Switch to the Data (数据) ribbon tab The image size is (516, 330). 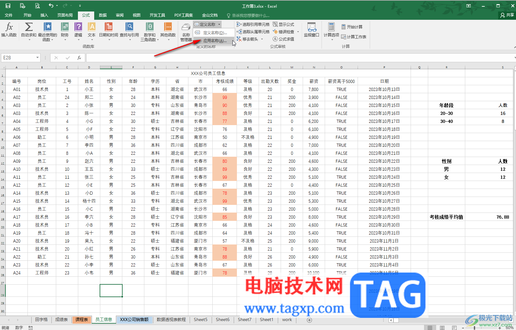[103, 15]
